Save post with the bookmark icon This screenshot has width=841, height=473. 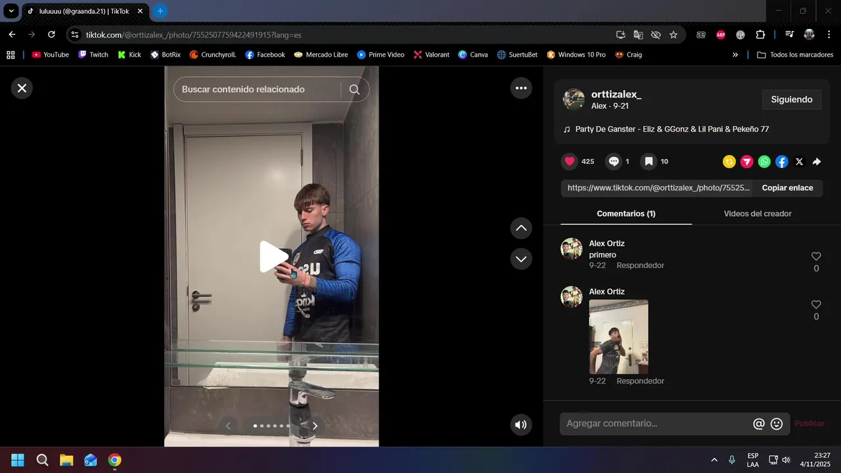(648, 162)
